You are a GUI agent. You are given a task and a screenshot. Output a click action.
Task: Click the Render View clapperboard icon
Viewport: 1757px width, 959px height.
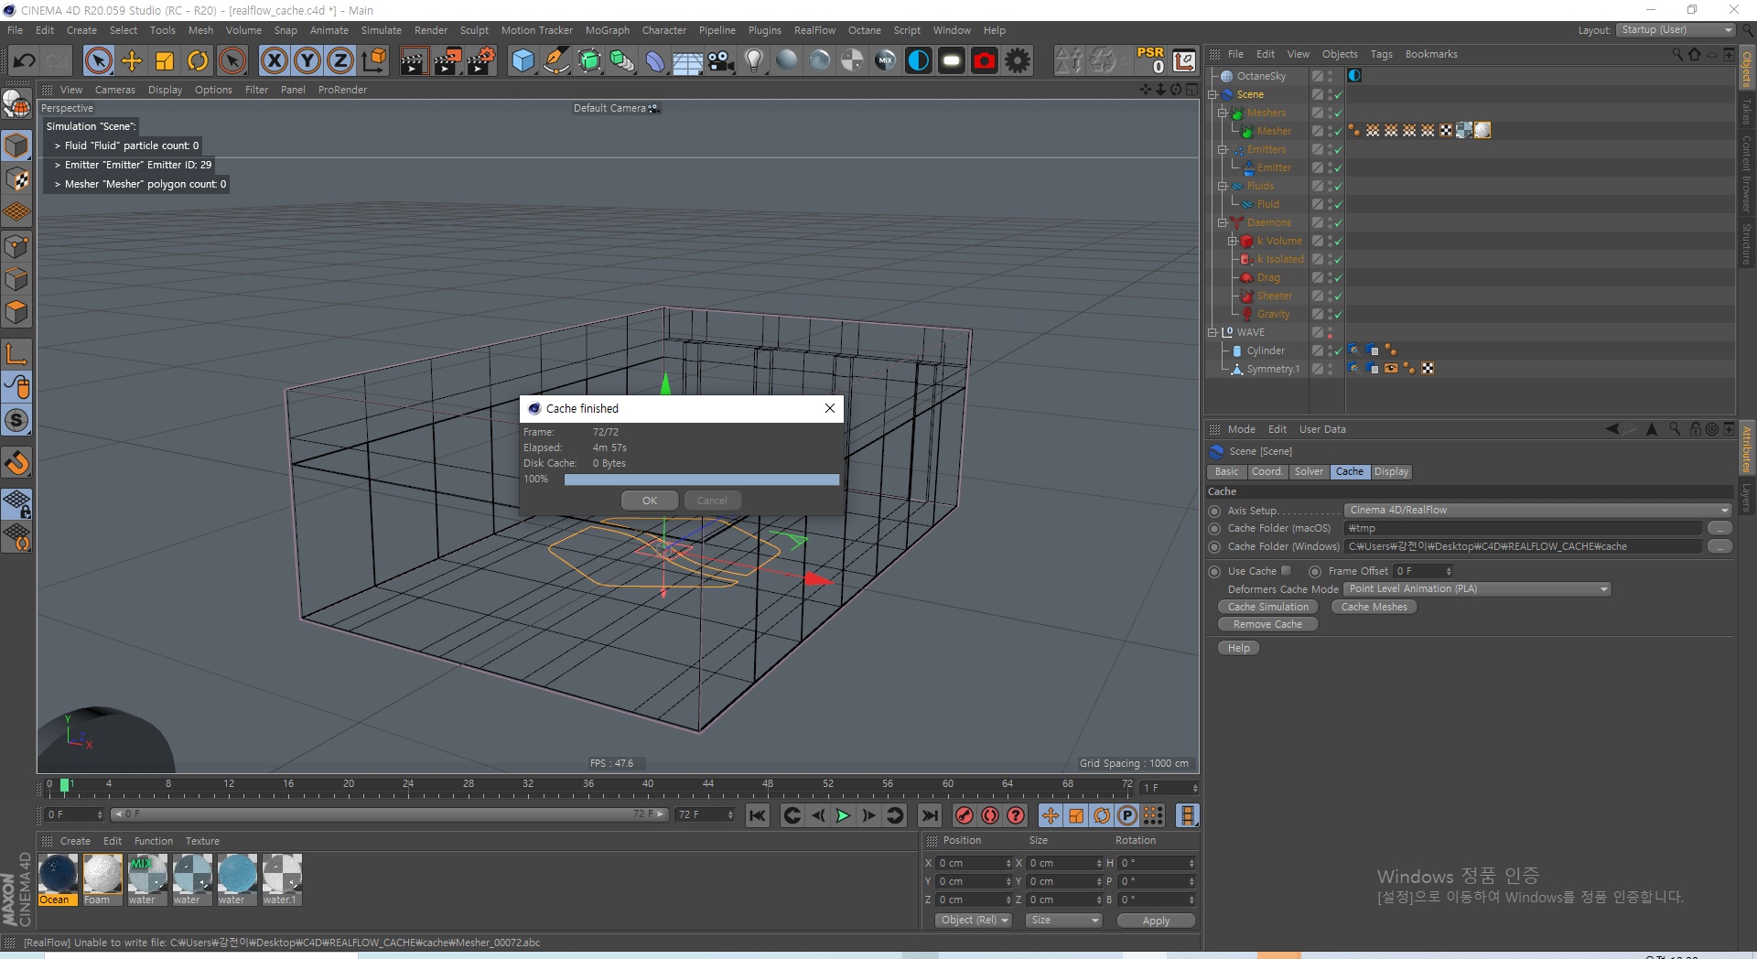tap(414, 61)
